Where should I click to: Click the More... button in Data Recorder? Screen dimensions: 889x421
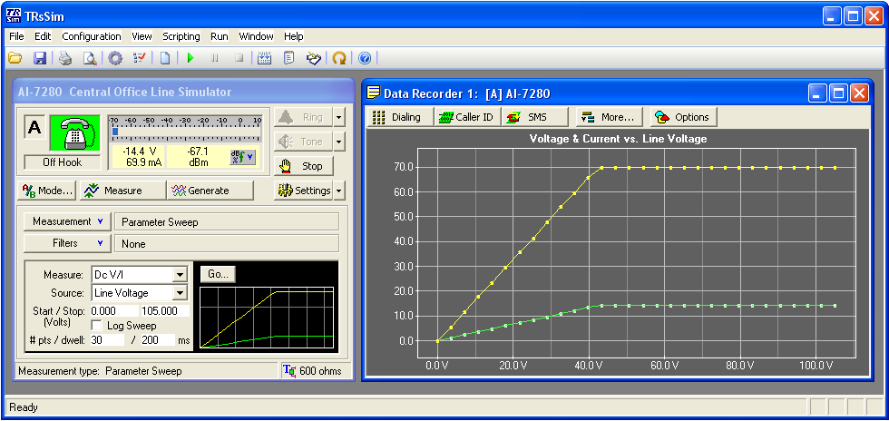(x=610, y=117)
